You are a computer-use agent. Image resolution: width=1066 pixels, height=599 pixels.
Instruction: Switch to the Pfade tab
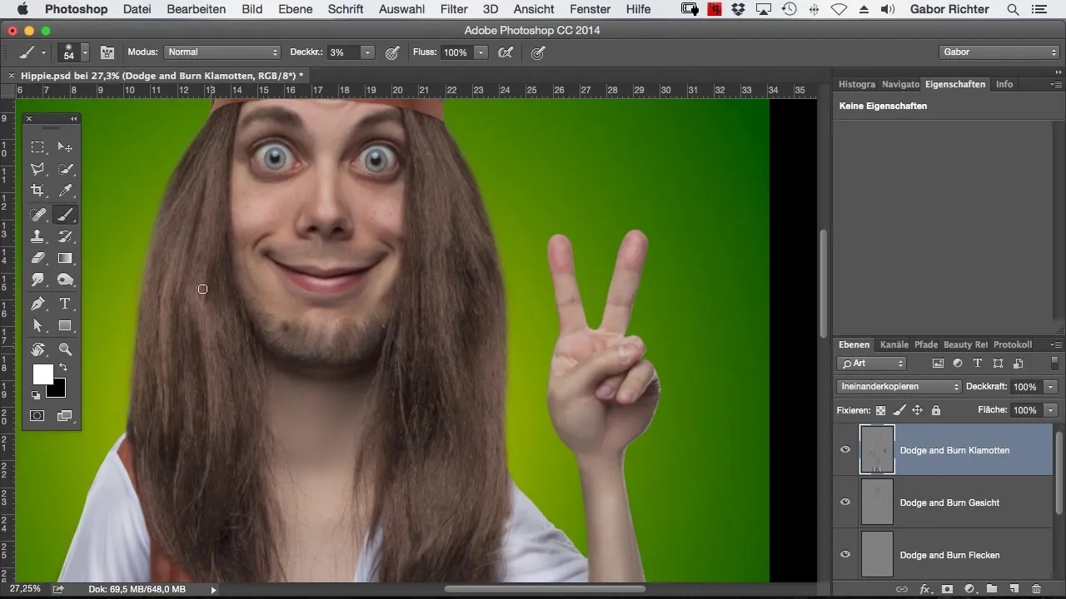coord(926,344)
